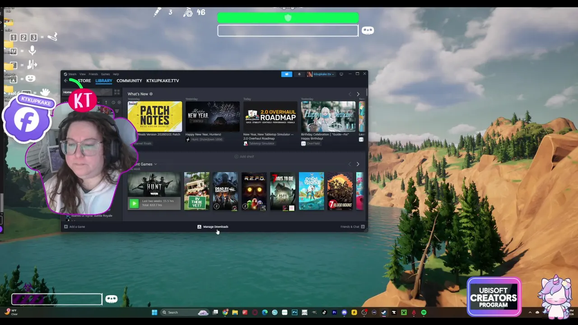
Task: Open the Coral Island game cover
Action: (x=311, y=191)
